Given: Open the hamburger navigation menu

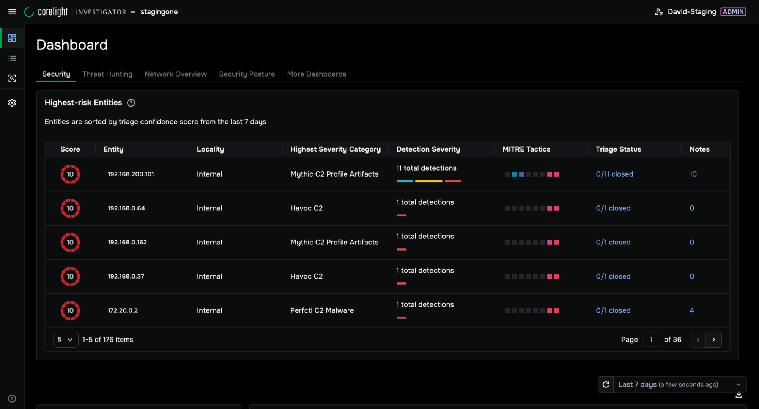Looking at the screenshot, I should click(x=12, y=12).
